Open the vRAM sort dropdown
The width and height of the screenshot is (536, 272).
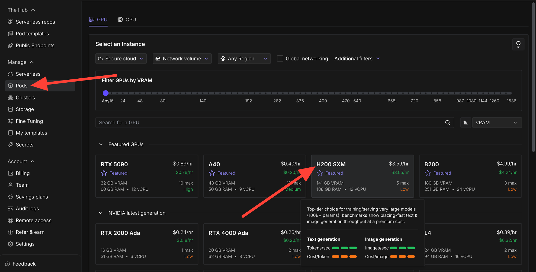[497, 122]
